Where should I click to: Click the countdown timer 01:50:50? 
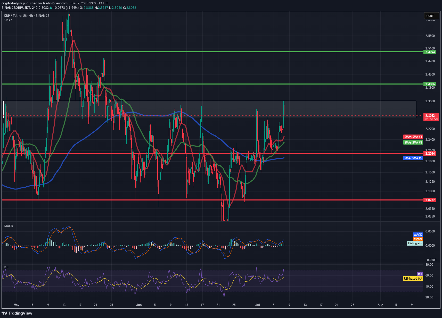tap(431, 119)
